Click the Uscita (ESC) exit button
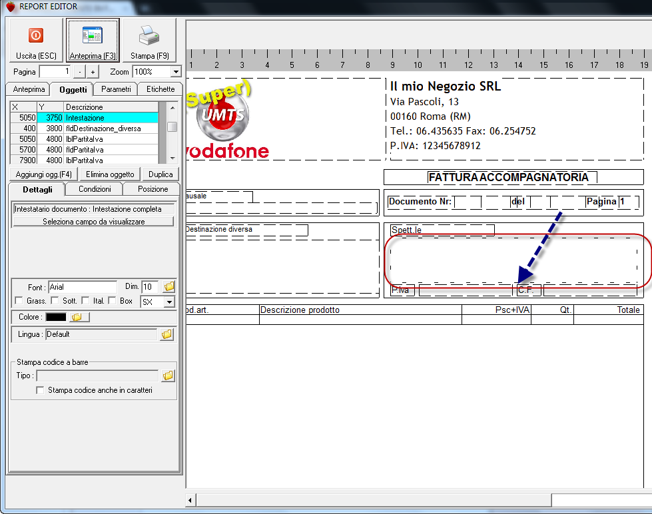This screenshot has height=514, width=652. [x=36, y=41]
